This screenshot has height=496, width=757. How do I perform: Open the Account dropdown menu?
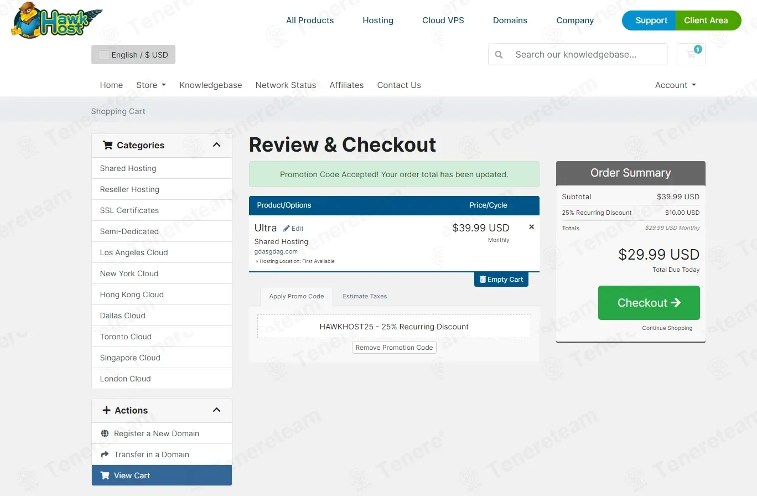coord(676,85)
